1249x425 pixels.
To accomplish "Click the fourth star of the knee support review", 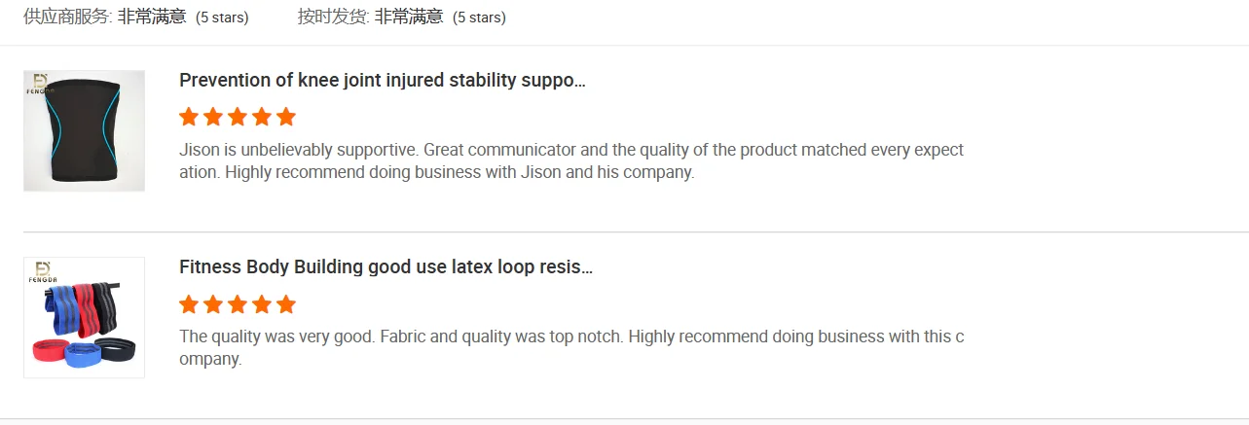I will [262, 118].
